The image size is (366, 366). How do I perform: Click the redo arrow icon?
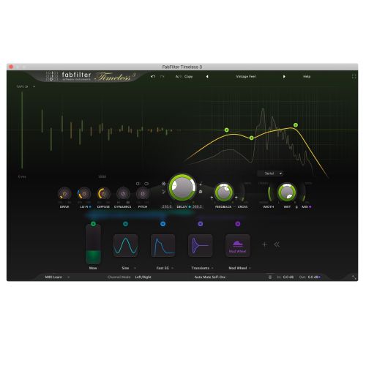click(x=162, y=76)
